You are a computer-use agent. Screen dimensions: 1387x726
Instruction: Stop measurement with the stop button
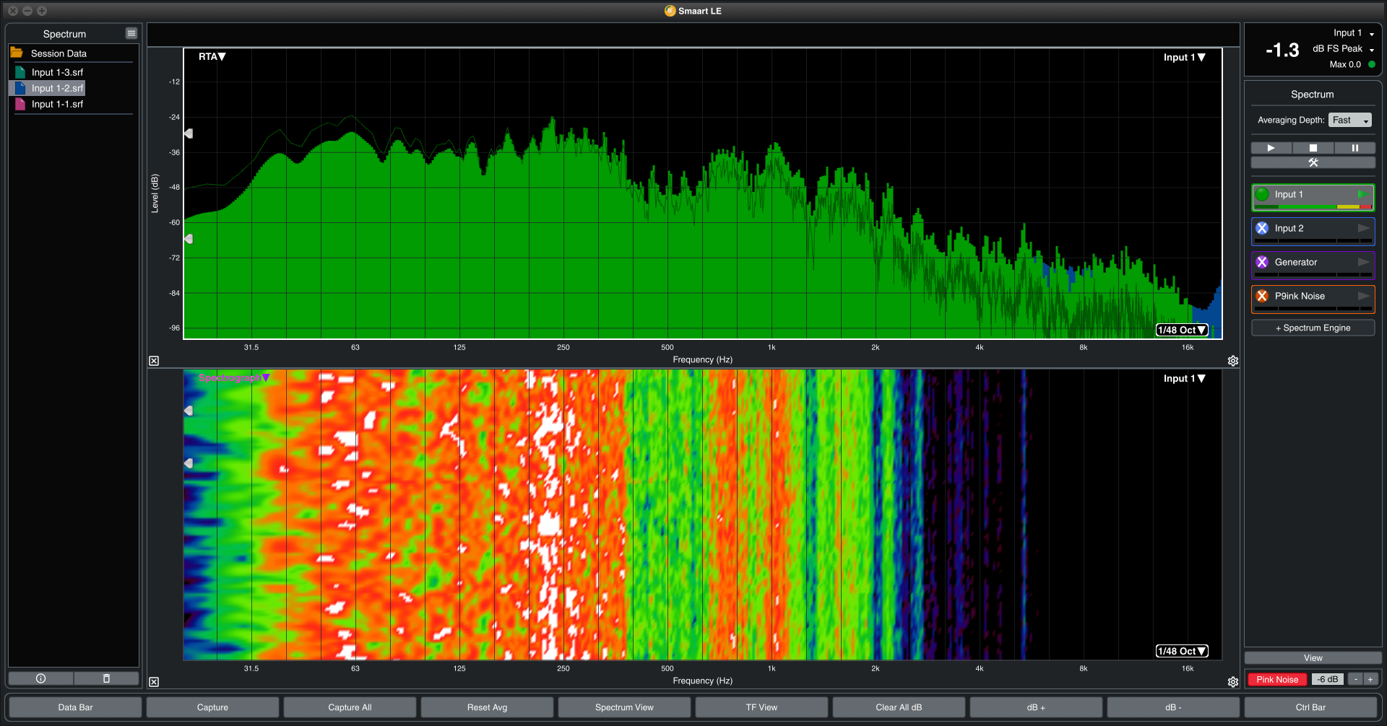pyautogui.click(x=1313, y=148)
